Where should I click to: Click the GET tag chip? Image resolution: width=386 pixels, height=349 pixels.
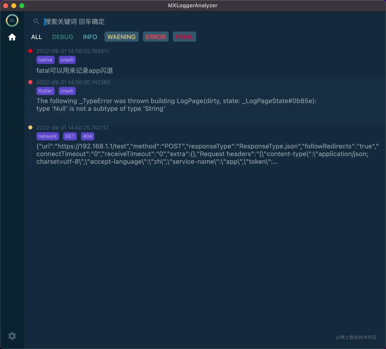pos(70,136)
